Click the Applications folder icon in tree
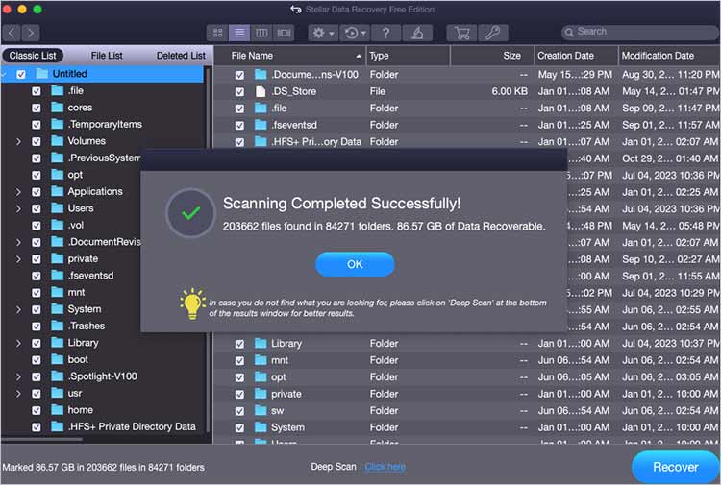 pyautogui.click(x=57, y=191)
